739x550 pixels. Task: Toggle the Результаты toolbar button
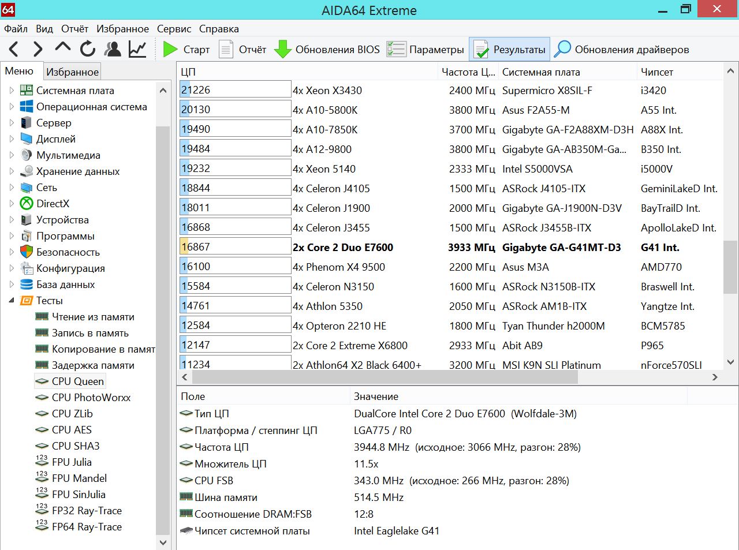(x=509, y=50)
